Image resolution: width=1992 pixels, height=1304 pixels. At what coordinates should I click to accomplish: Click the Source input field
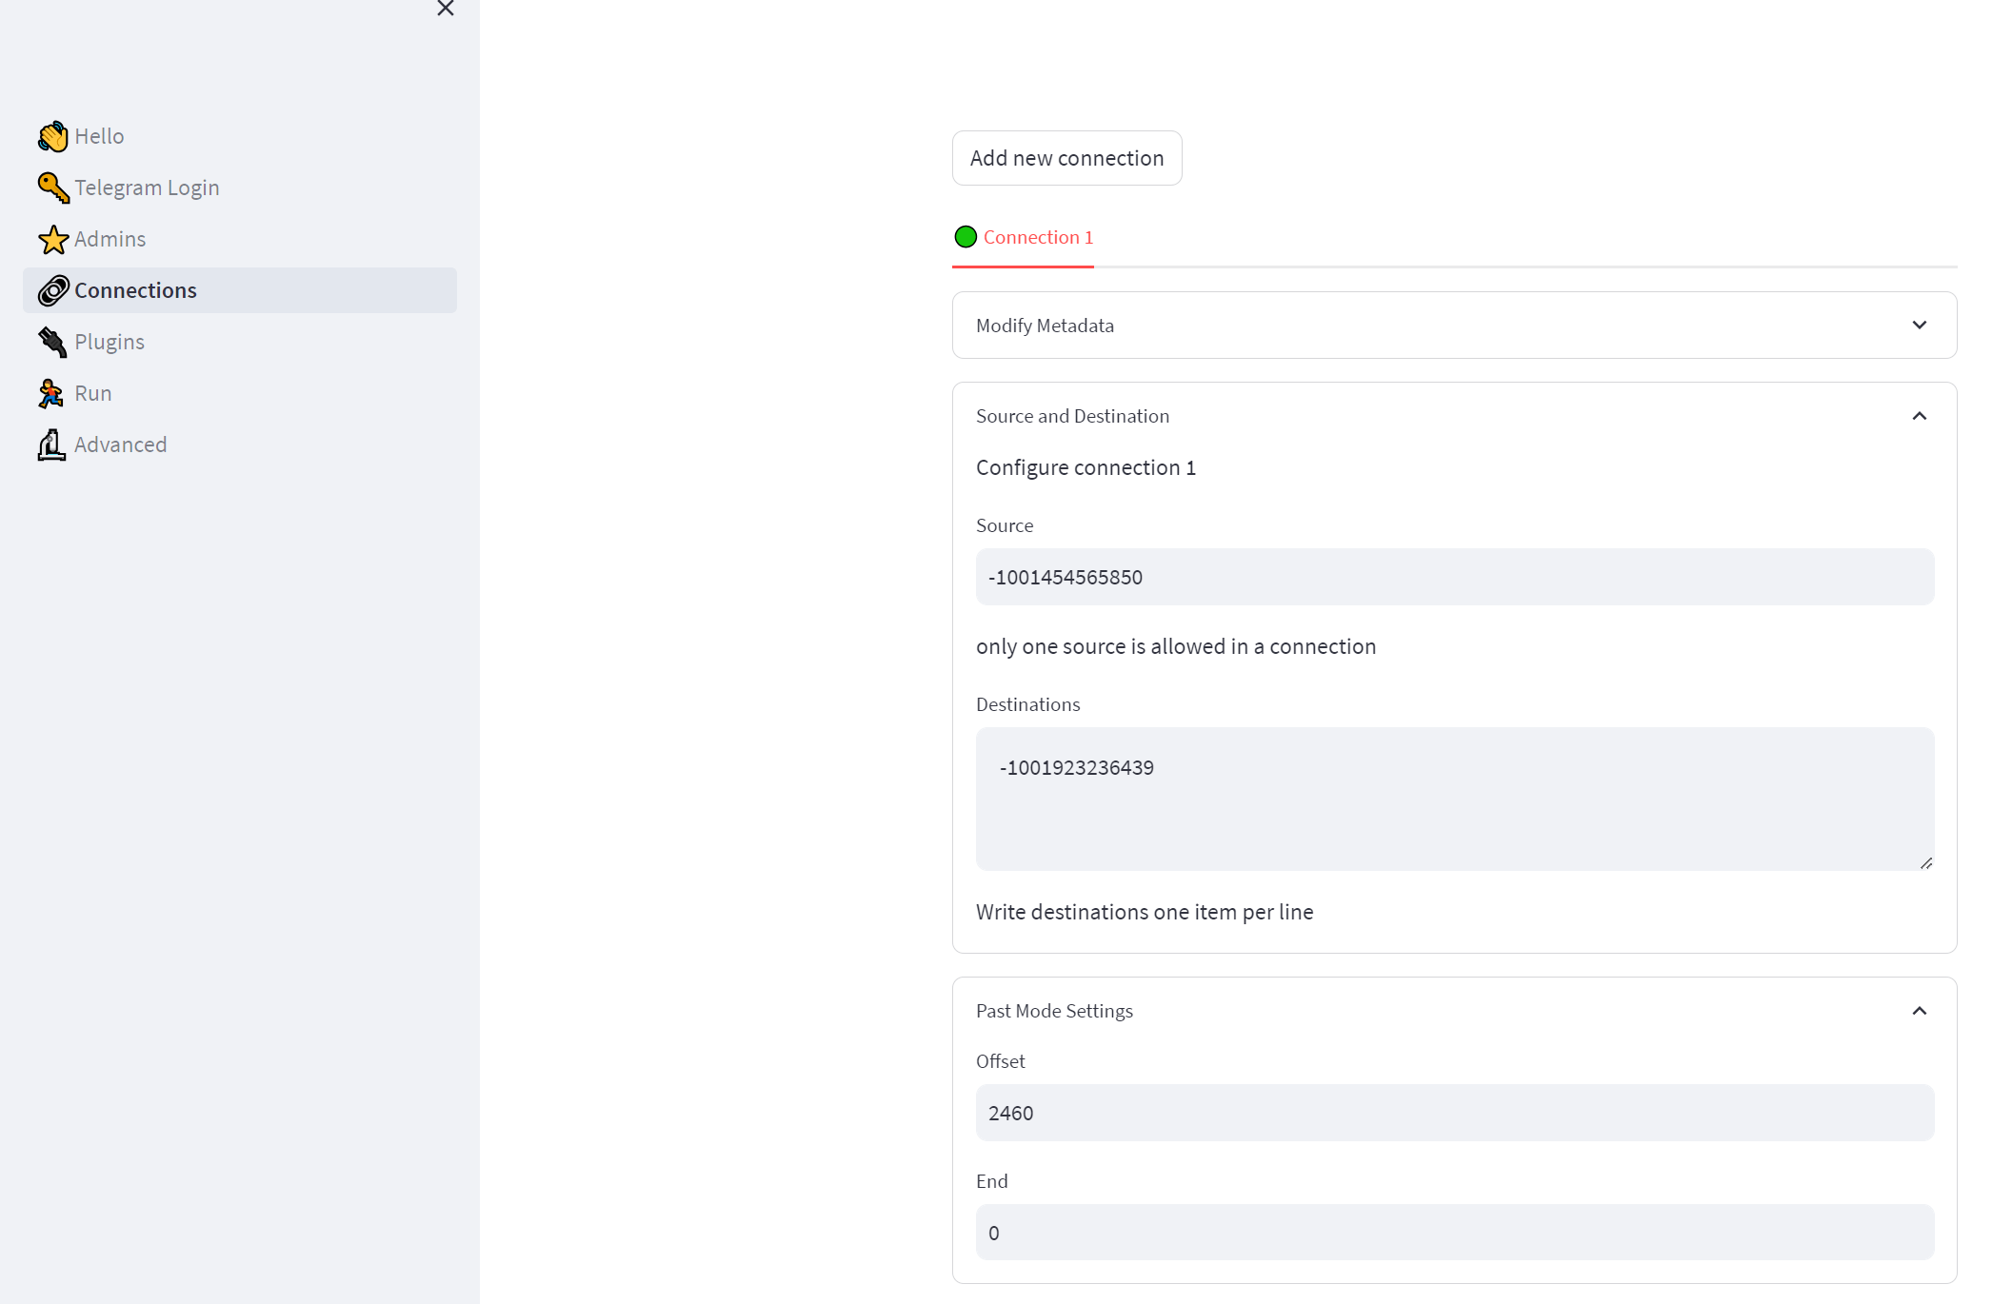click(x=1453, y=576)
